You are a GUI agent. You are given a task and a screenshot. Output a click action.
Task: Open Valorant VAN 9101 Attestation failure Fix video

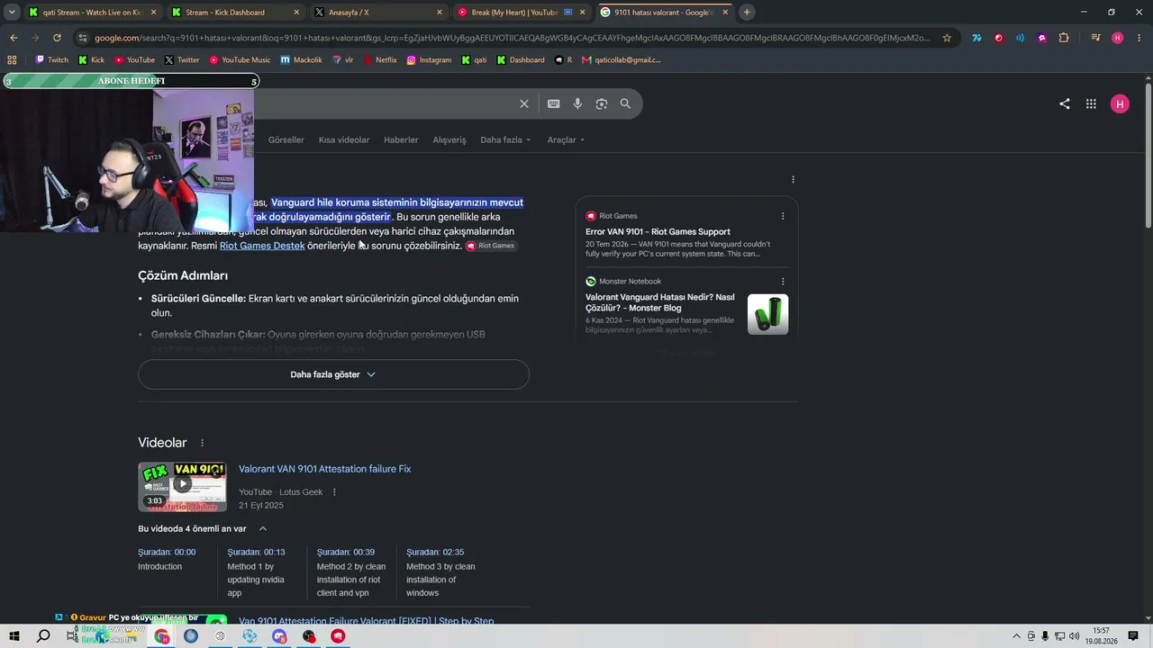(324, 469)
